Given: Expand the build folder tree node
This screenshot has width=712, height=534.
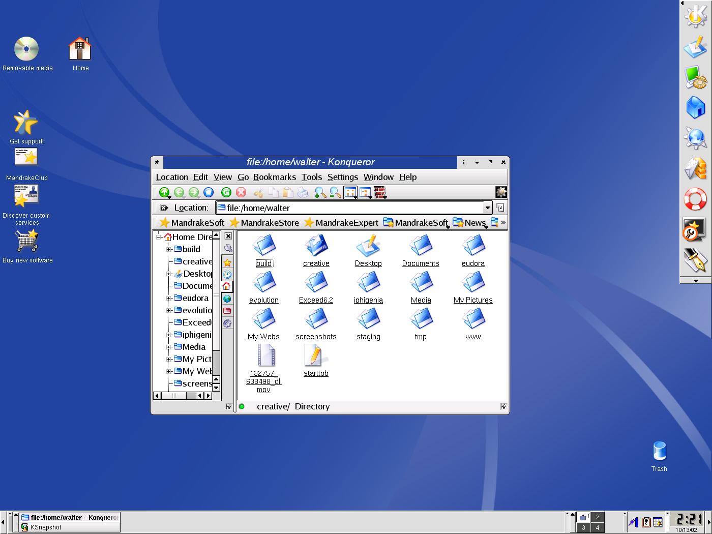Looking at the screenshot, I should coord(169,249).
